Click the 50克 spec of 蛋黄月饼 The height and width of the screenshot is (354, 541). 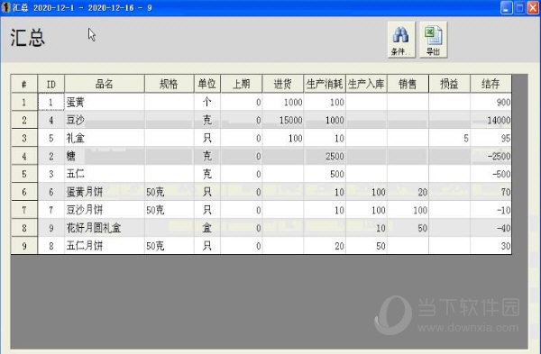(x=170, y=192)
